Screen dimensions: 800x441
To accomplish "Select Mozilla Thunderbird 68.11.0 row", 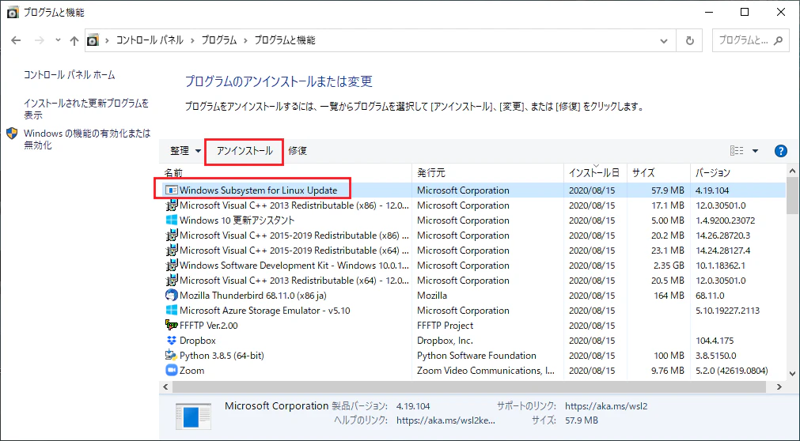I will point(473,296).
